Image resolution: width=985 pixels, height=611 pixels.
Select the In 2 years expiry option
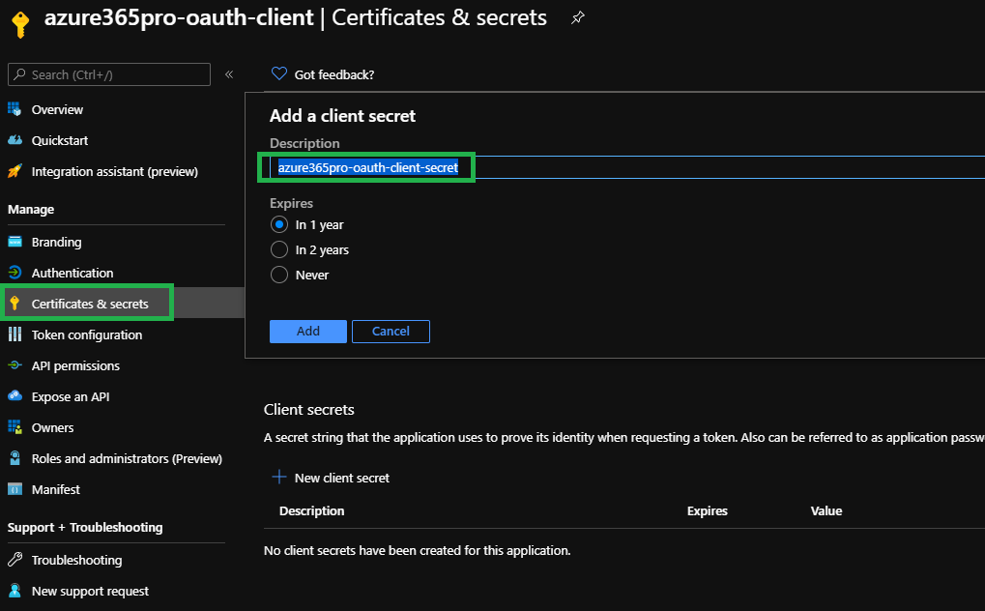click(x=279, y=249)
